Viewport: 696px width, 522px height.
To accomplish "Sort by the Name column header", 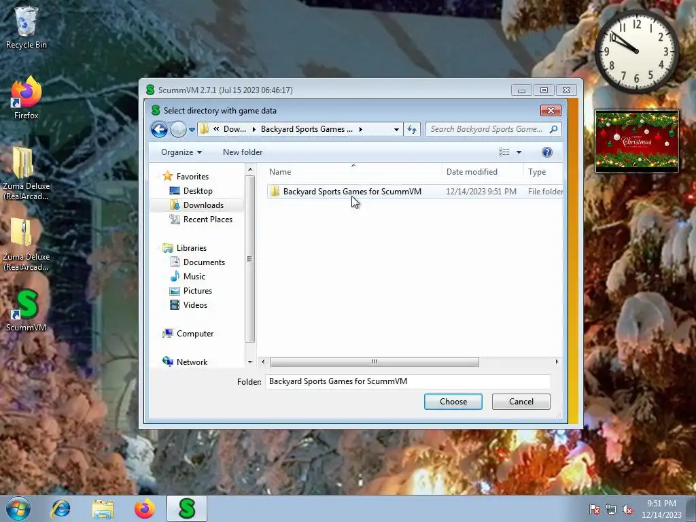I will [280, 172].
